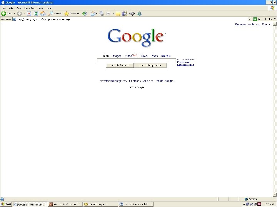
Task: Open Forward history dropdown arrow
Action: point(24,13)
